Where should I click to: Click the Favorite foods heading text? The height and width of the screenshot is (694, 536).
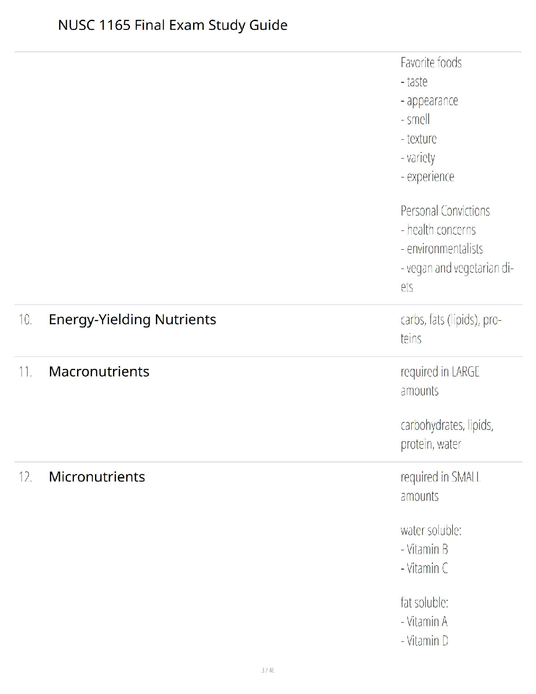[431, 63]
